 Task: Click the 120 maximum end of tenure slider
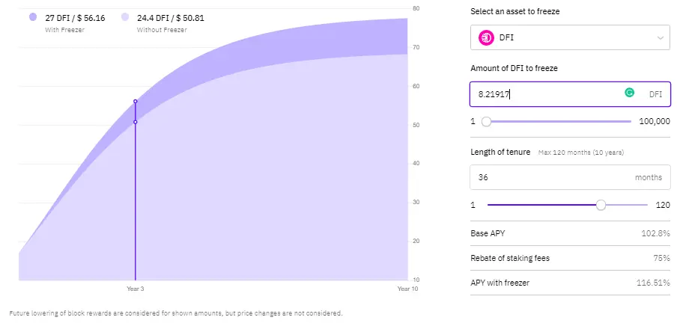coord(663,205)
